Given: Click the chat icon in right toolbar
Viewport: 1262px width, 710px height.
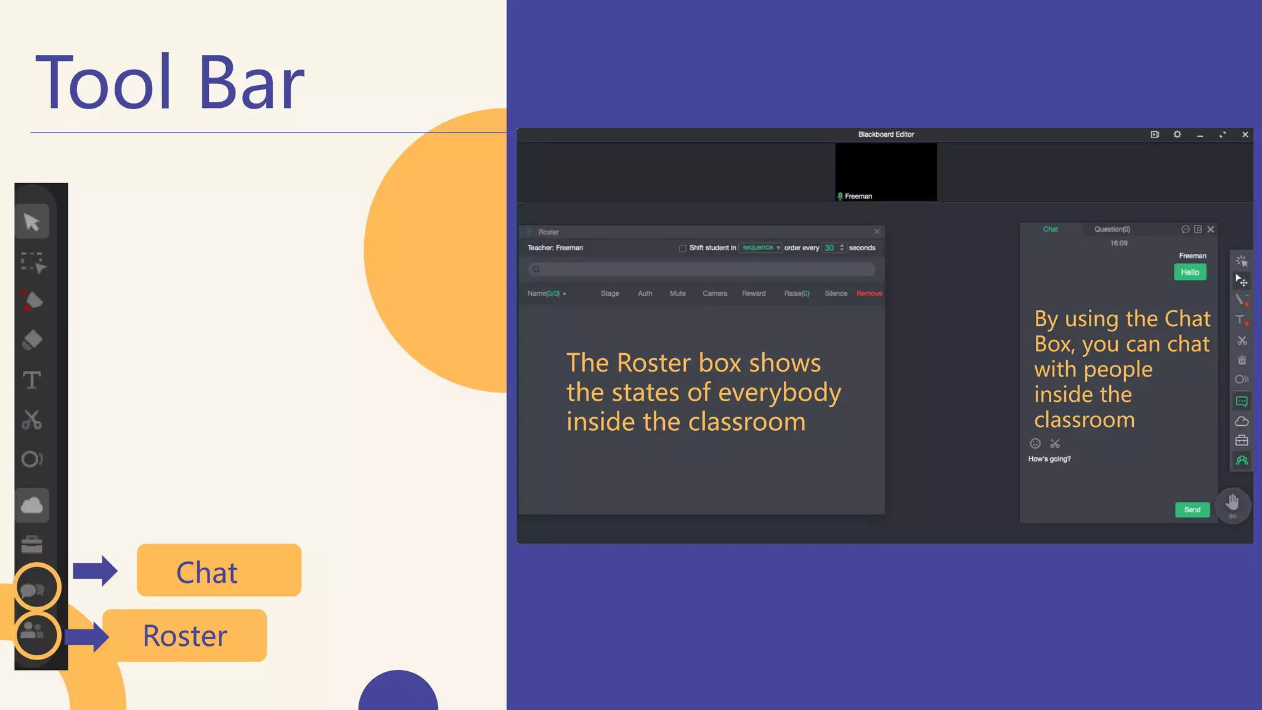Looking at the screenshot, I should point(1242,402).
